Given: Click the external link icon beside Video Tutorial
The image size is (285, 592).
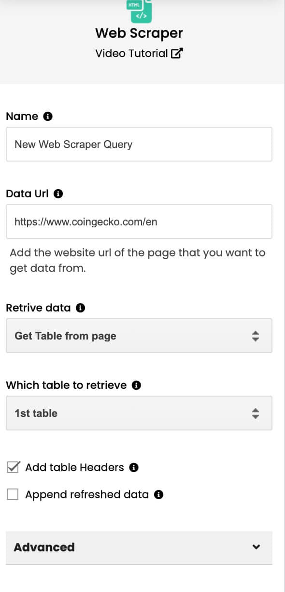Looking at the screenshot, I should point(177,54).
